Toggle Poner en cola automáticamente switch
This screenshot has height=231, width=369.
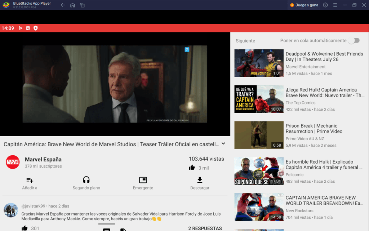(354, 40)
